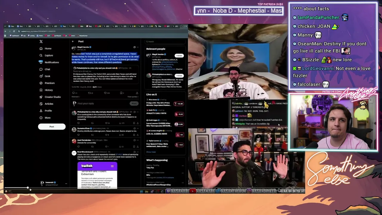Click the X logo in the sidebar
This screenshot has width=382, height=215.
coord(41,42)
